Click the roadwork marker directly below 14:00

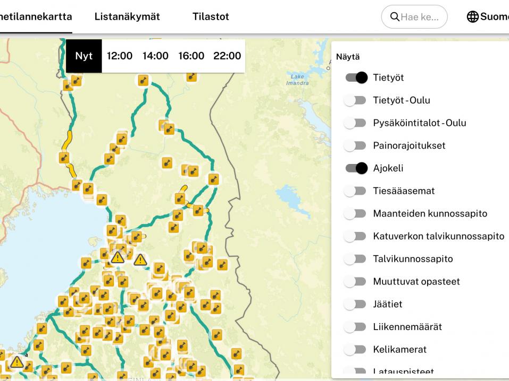coord(143,80)
